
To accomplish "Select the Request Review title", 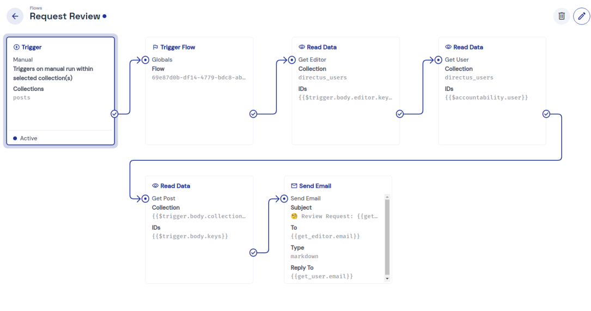I will [x=65, y=16].
